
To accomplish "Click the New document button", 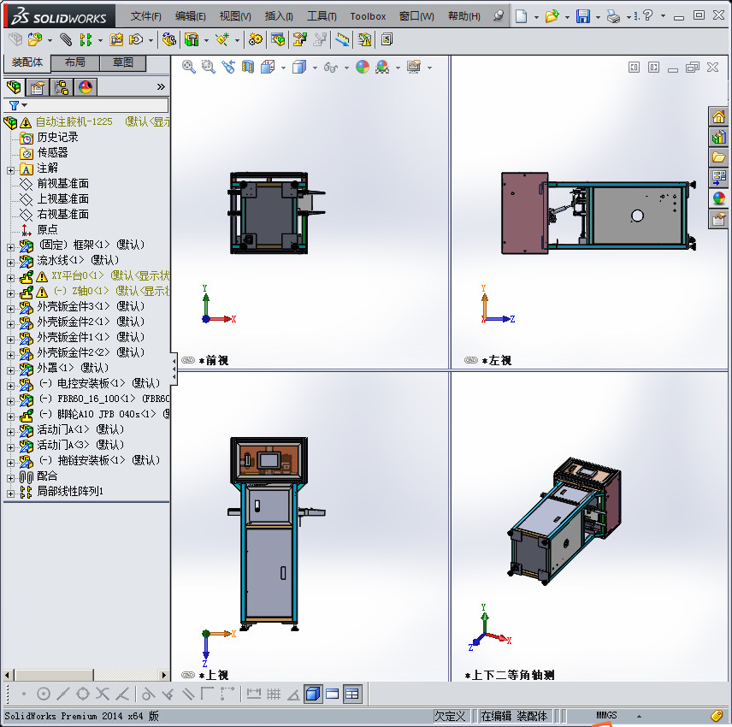I will (x=521, y=16).
